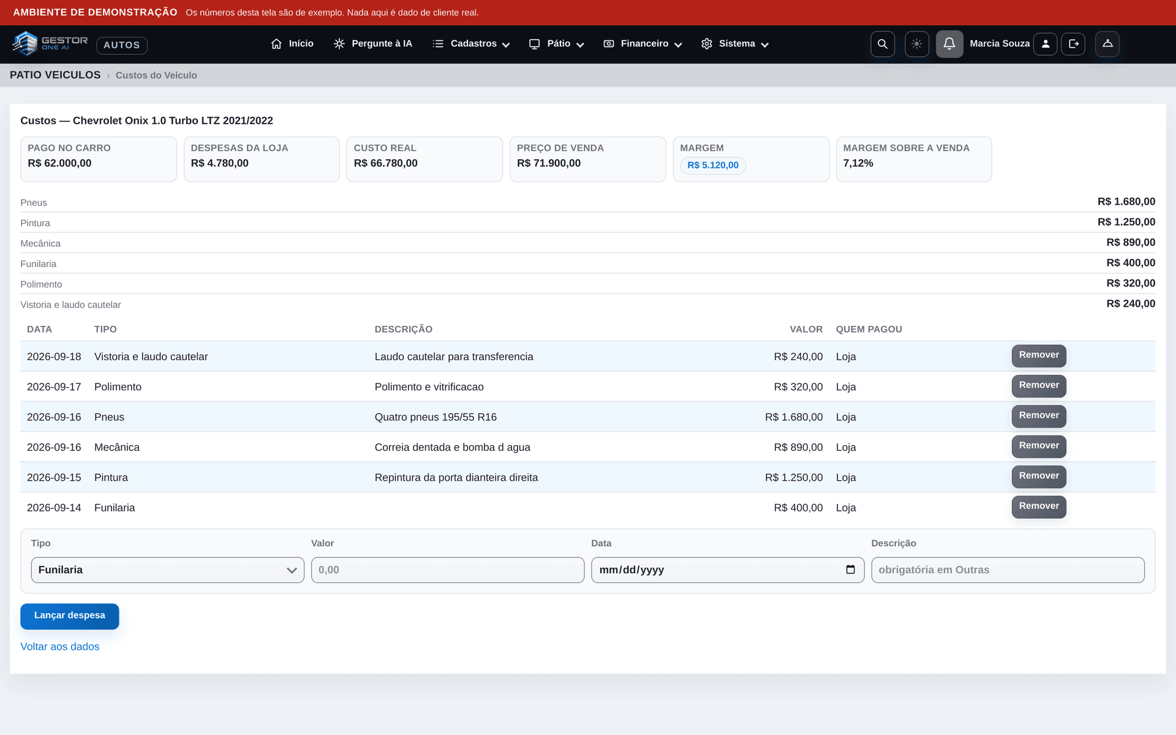The image size is (1176, 735).
Task: Open Pergunte à IA in the top menu
Action: point(372,43)
